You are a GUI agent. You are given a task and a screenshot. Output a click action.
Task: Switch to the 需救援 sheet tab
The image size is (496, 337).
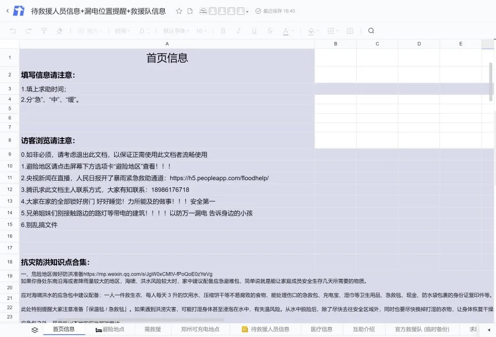[153, 329]
